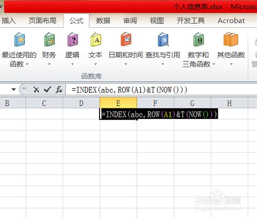Expand the 其他函数 dropdown arrow
257x218 pixels.
coord(231,64)
